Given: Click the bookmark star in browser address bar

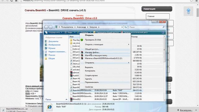Looking at the screenshot, I should click(192, 1).
